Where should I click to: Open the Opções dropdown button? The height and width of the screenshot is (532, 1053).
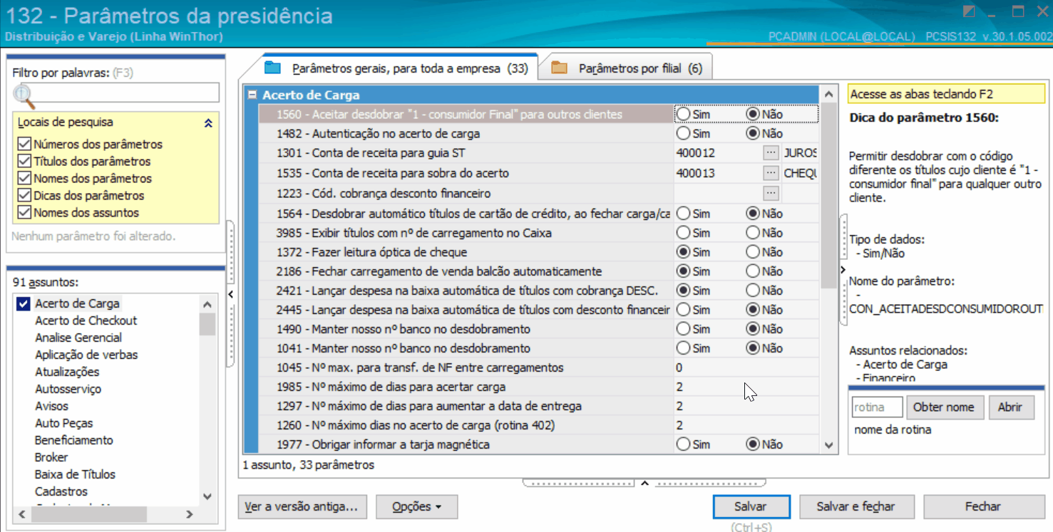pyautogui.click(x=416, y=507)
